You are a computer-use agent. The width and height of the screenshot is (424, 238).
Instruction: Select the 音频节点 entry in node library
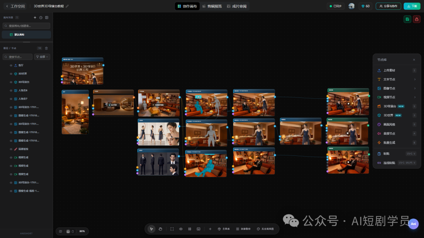(x=397, y=133)
